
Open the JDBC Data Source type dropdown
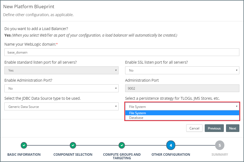61,107
